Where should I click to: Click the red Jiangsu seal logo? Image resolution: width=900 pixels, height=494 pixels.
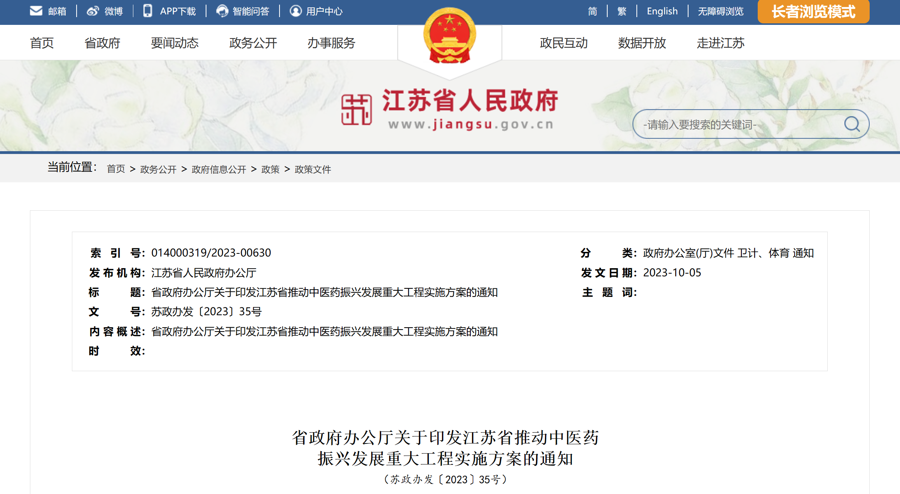(x=356, y=110)
